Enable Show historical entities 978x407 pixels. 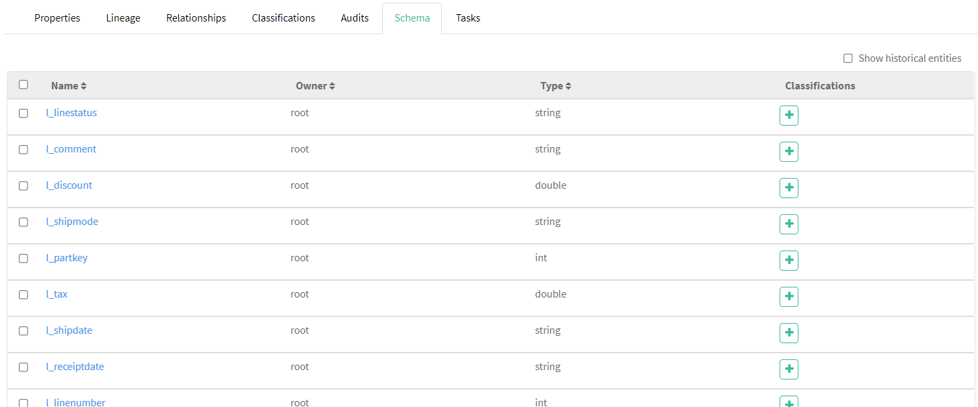848,58
